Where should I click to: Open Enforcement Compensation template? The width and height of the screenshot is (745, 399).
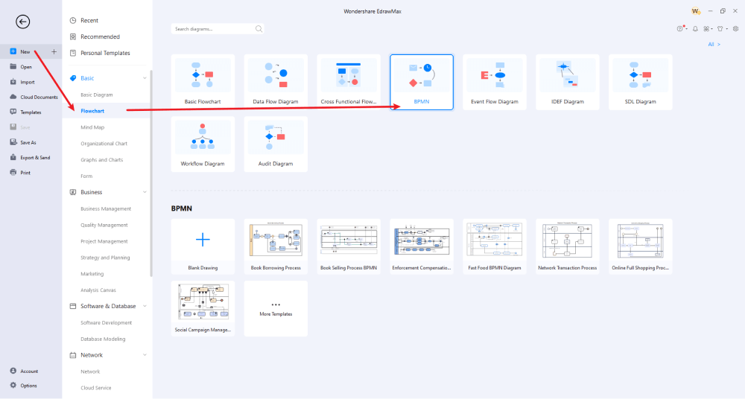pos(422,246)
